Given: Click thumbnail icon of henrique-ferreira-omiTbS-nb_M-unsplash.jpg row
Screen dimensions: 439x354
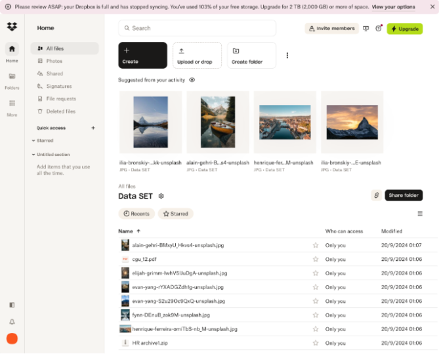Looking at the screenshot, I should pyautogui.click(x=125, y=329).
